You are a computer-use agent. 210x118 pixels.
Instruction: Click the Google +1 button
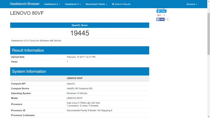tap(159, 15)
